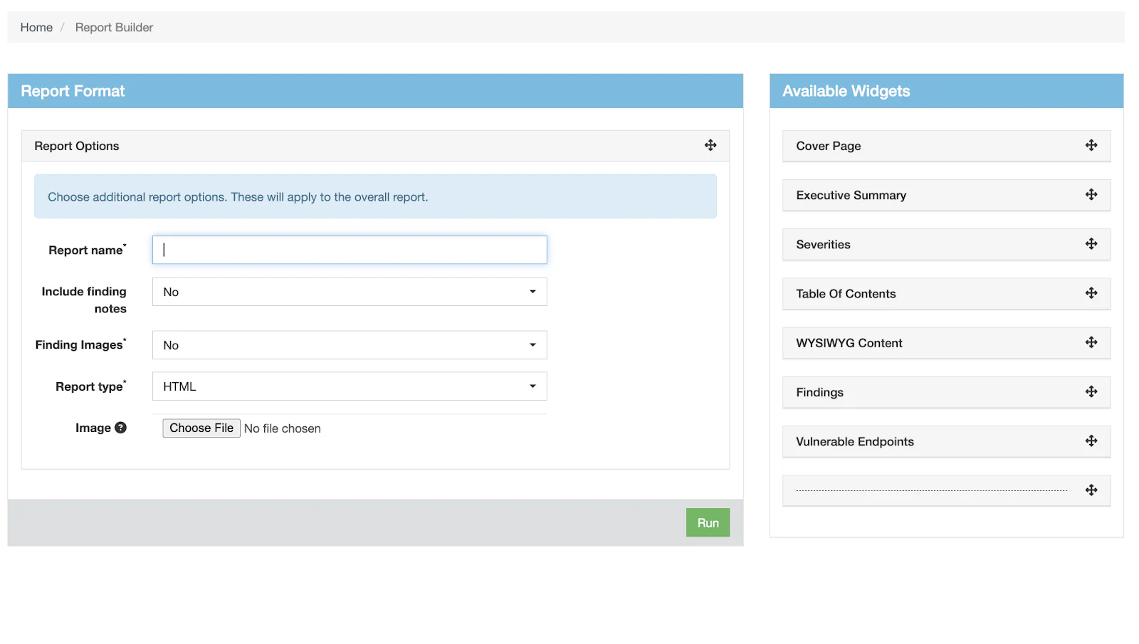Open the Finding Images dropdown
1139x644 pixels.
[349, 345]
